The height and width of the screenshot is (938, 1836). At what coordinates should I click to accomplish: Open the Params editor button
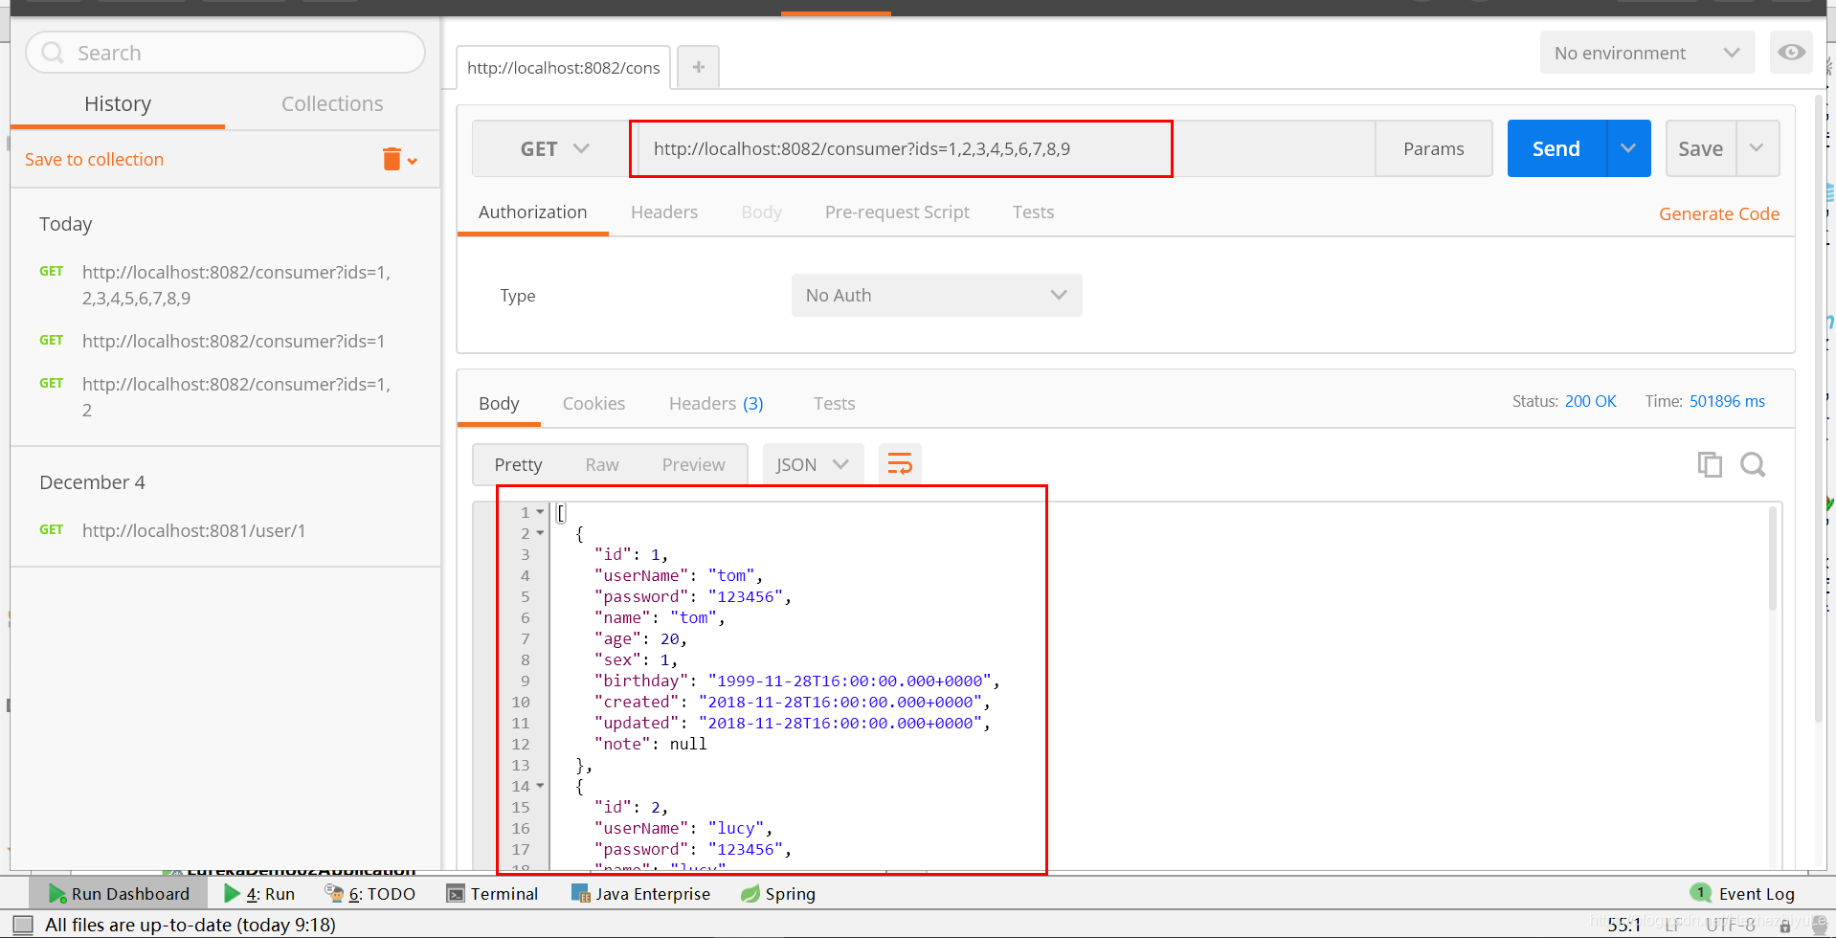(x=1433, y=148)
